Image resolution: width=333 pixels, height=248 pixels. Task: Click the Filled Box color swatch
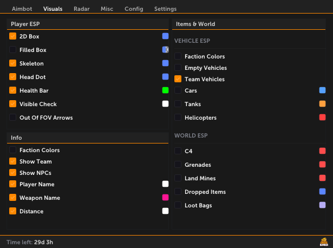click(166, 50)
